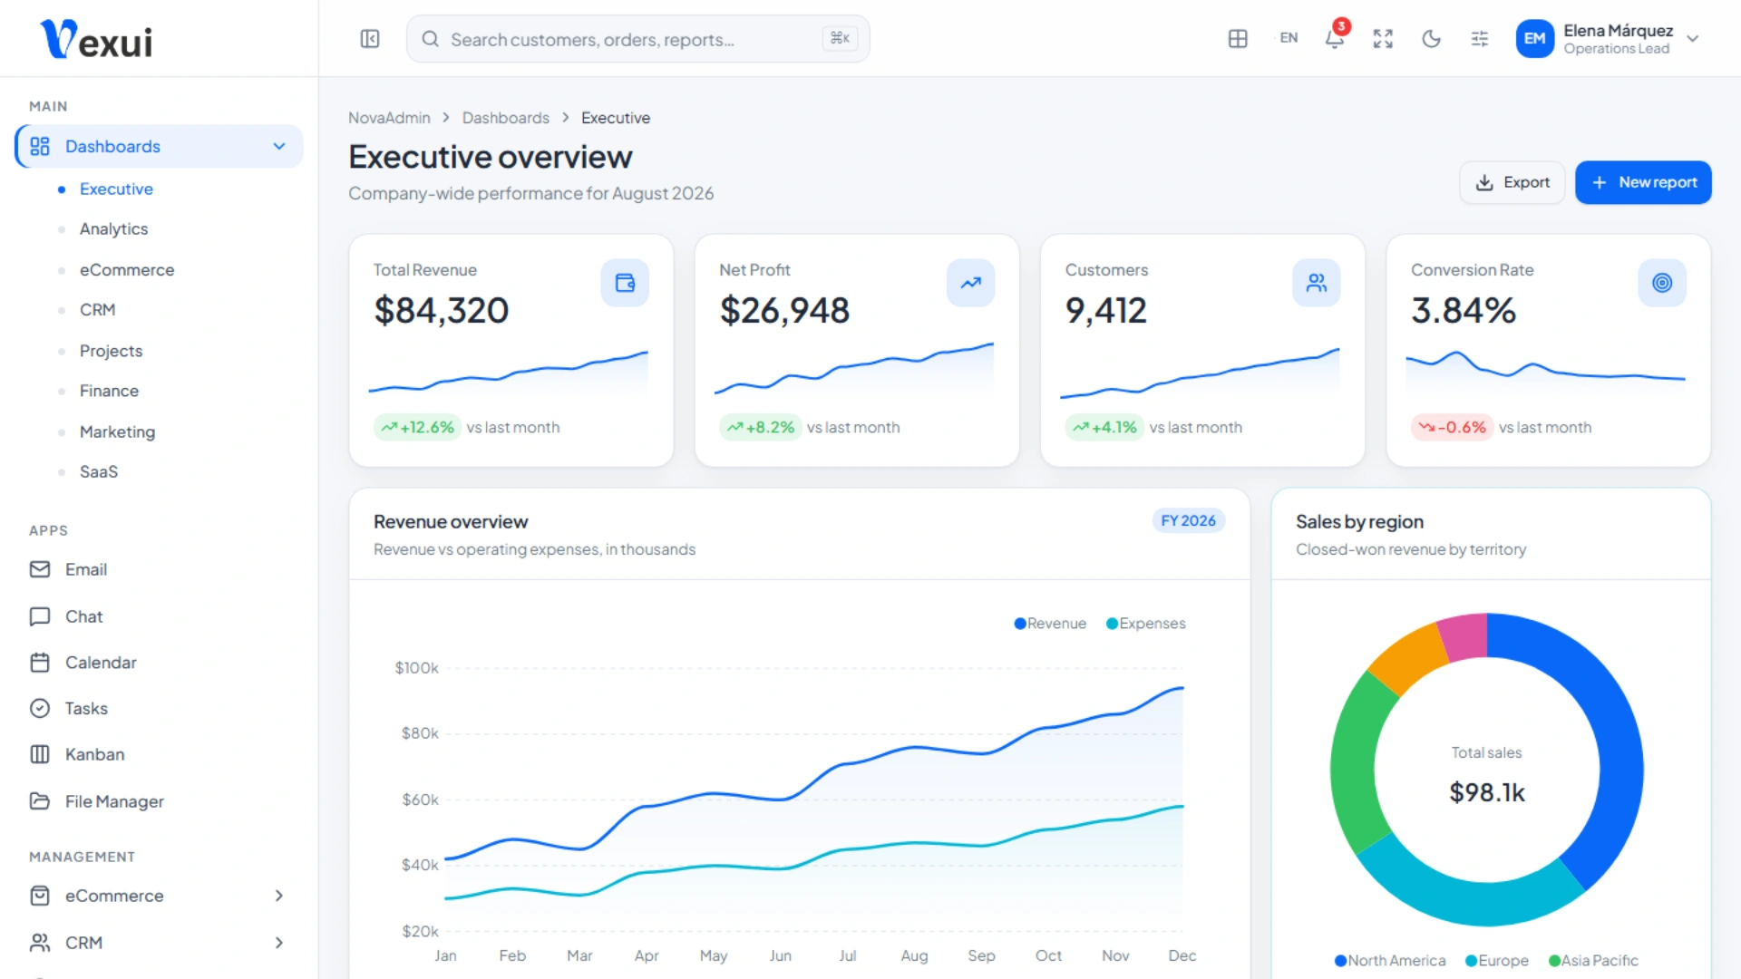Focus the search customers, orders, reports field
Image resolution: width=1741 pixels, height=979 pixels.
pyautogui.click(x=637, y=39)
